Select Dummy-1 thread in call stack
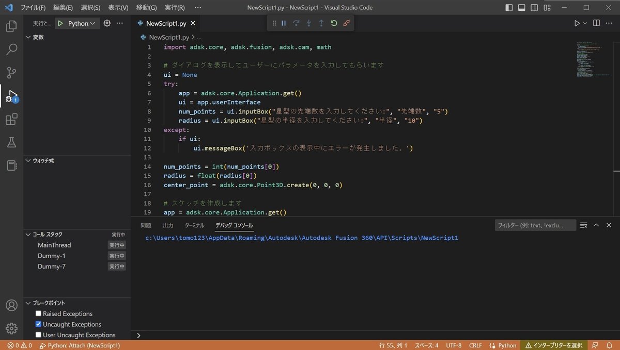 click(52, 256)
